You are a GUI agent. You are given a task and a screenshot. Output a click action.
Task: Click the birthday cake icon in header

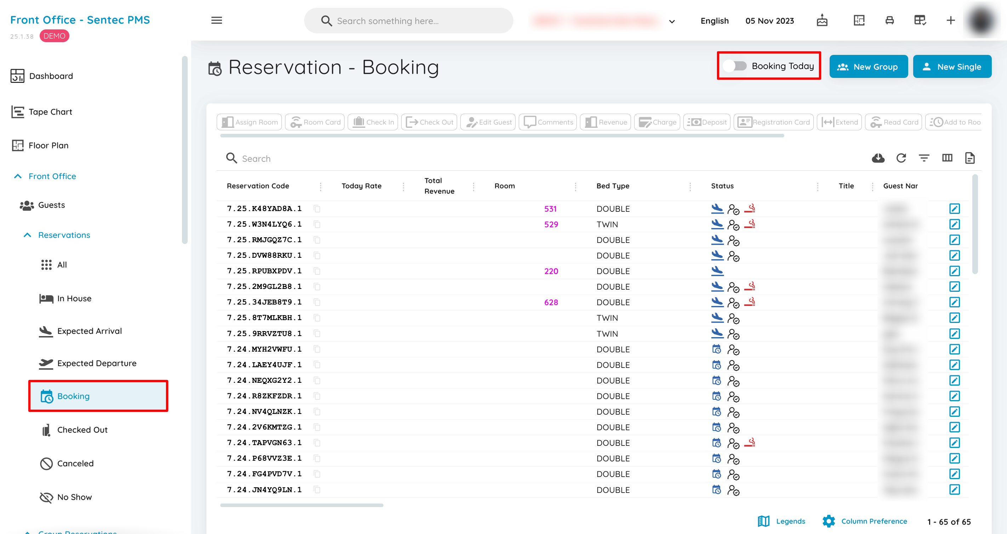pyautogui.click(x=822, y=20)
